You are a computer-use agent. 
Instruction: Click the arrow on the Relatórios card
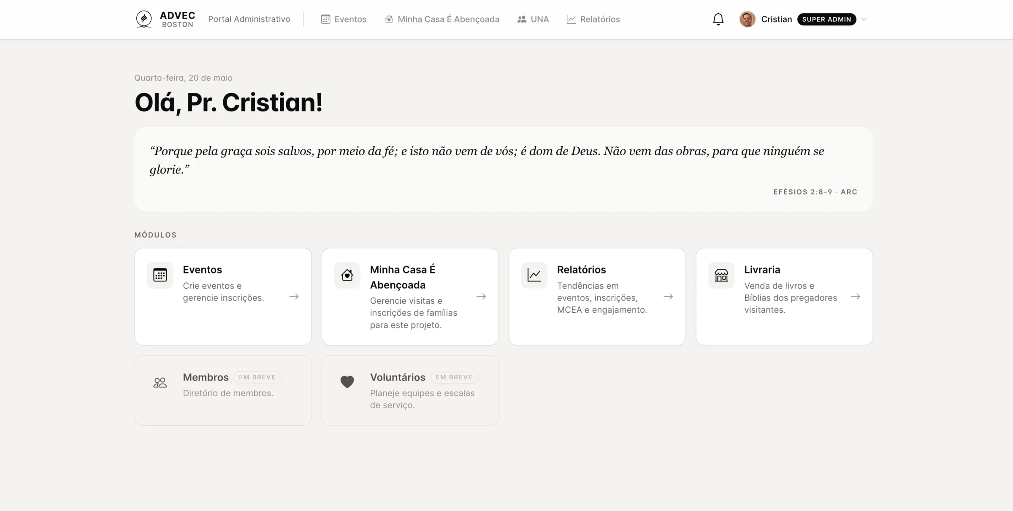(x=668, y=297)
